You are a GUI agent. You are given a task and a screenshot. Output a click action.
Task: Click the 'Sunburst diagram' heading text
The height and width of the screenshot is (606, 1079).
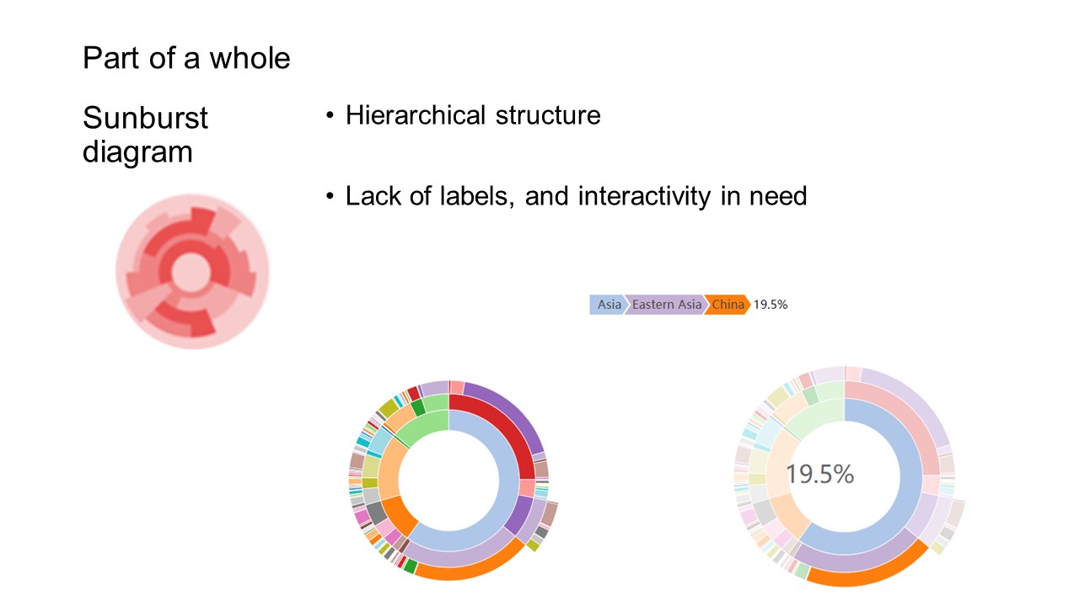(145, 135)
